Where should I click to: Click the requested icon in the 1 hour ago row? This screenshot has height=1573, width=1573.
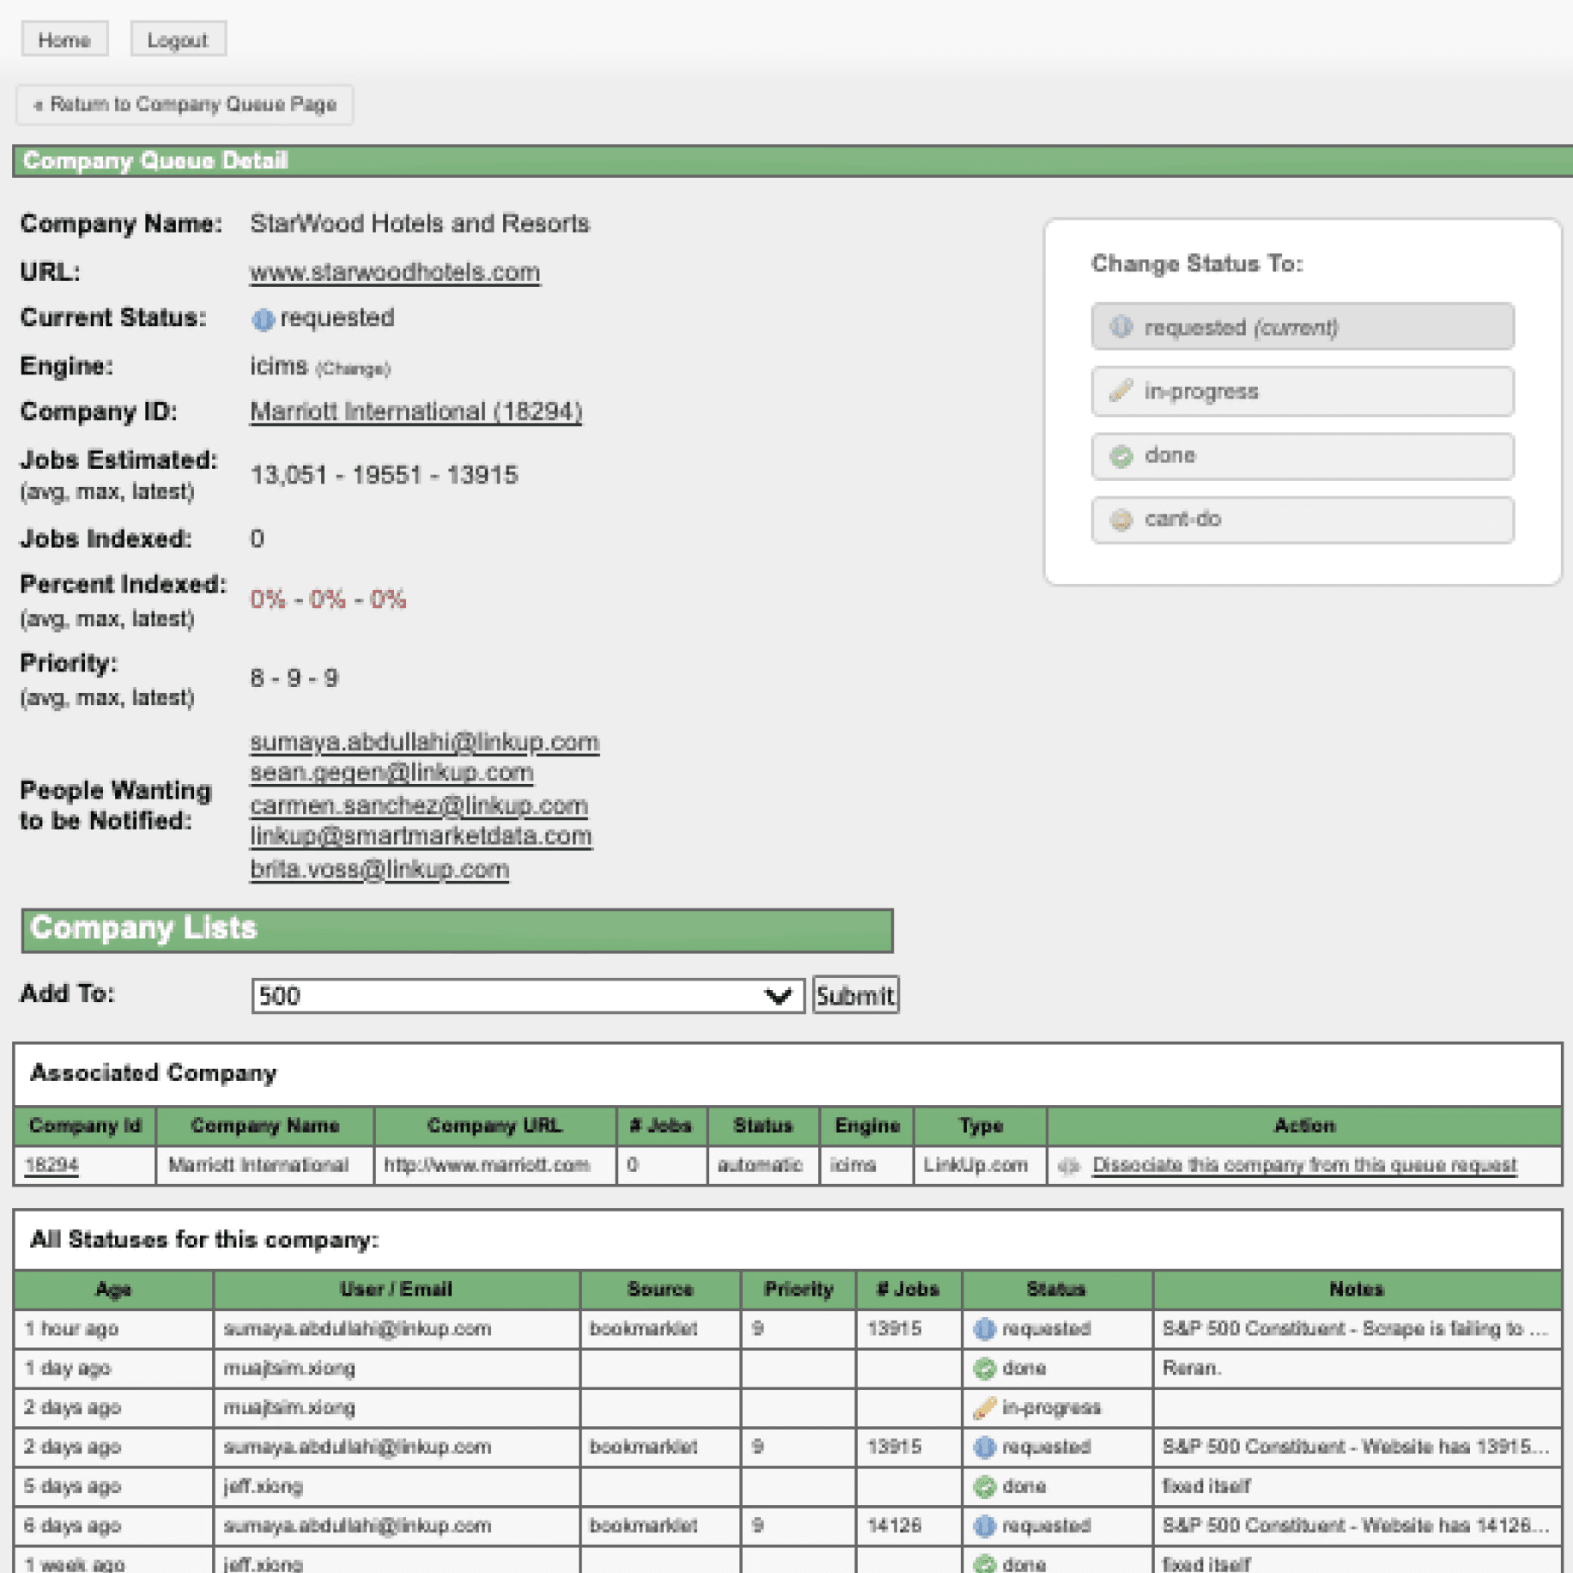[x=985, y=1329]
